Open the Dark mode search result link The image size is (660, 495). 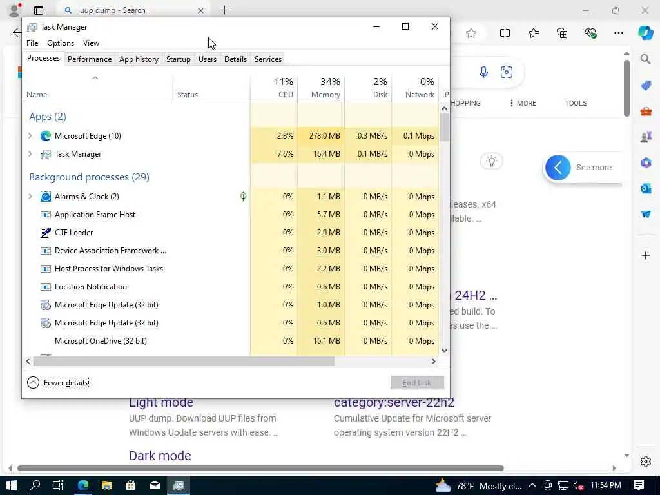[x=160, y=456]
